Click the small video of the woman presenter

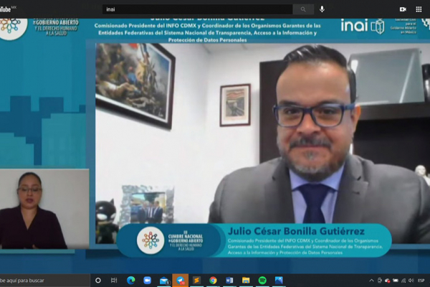44,209
